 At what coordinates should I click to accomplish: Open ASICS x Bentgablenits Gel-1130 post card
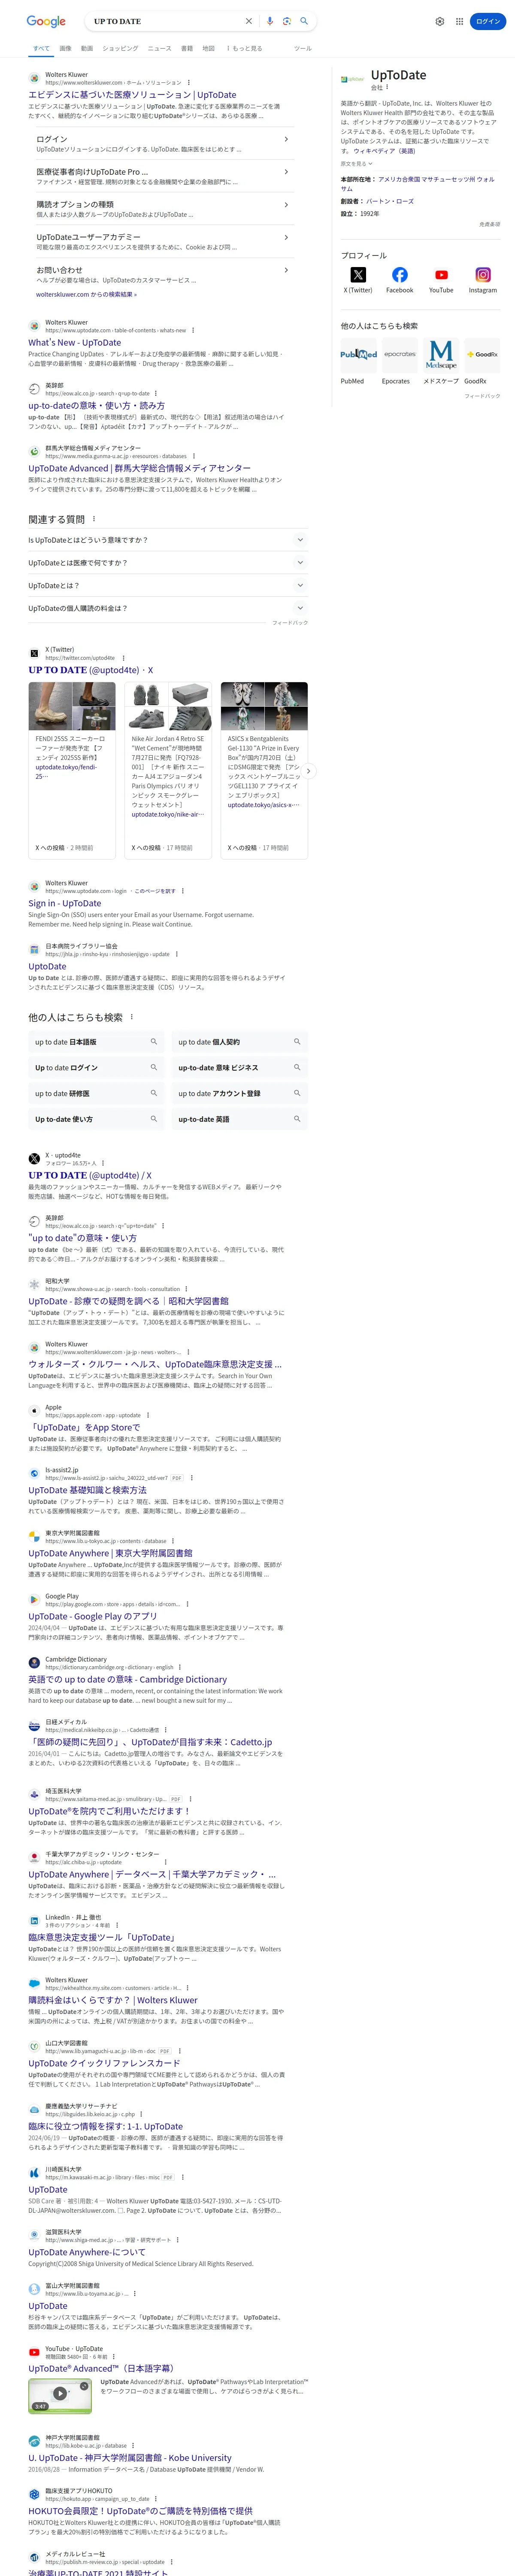click(264, 770)
